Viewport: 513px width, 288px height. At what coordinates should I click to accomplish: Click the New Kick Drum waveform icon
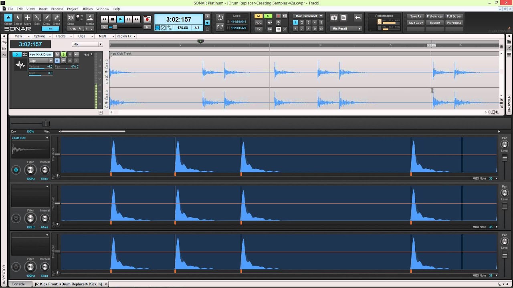coord(20,65)
